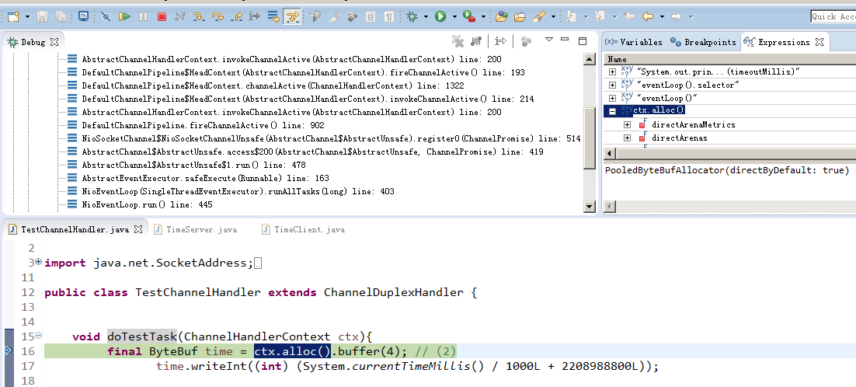Open the Console monitor toolbar icon
Image resolution: width=856 pixels, height=387 pixels.
pos(83,17)
